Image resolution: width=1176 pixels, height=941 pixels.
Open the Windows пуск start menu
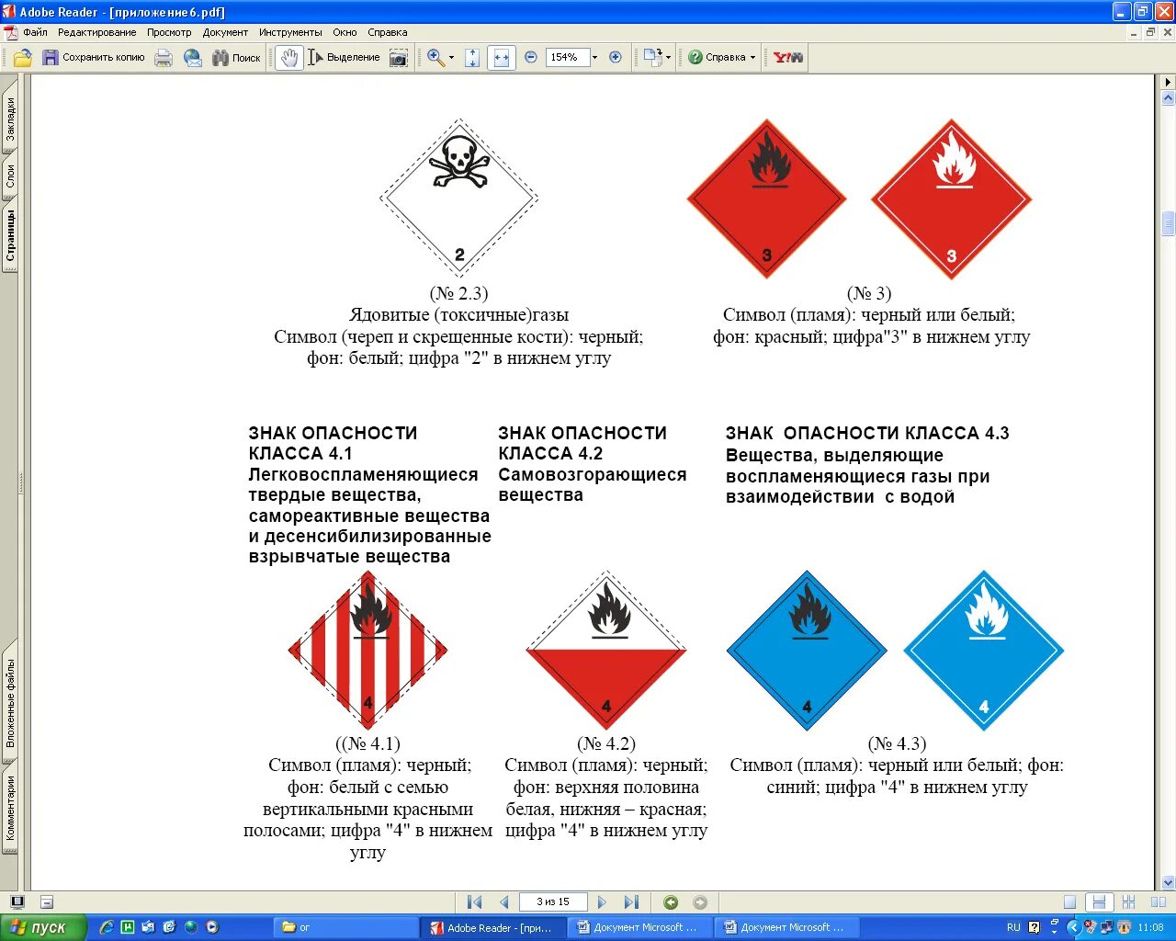click(x=43, y=927)
